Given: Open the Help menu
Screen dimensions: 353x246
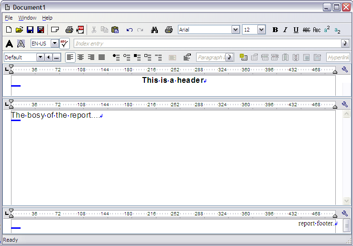Looking at the screenshot, I should pos(47,18).
